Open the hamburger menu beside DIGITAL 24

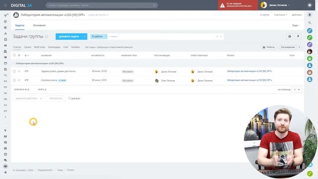(x=5, y=5)
